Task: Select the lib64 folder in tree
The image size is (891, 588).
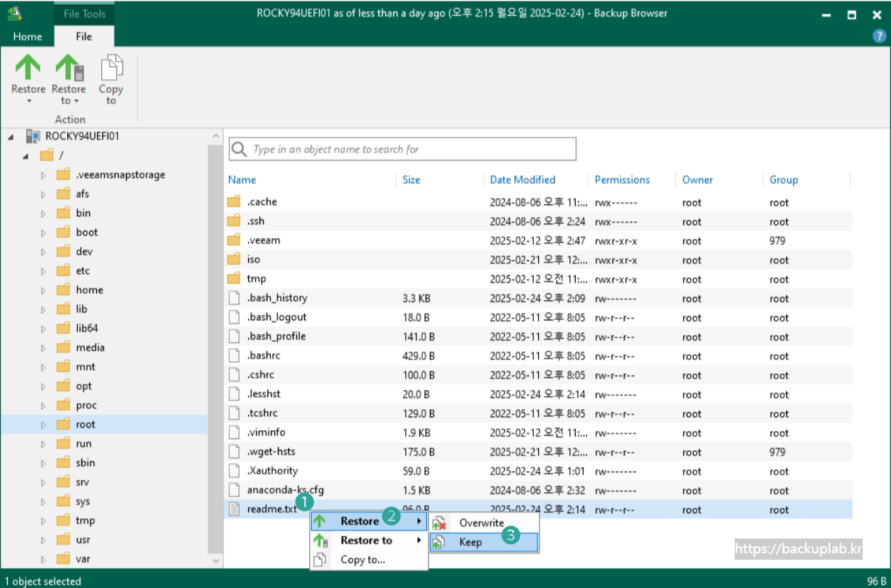Action: pyautogui.click(x=87, y=329)
